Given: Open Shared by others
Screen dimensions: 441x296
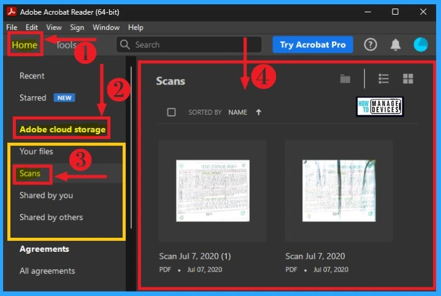Looking at the screenshot, I should coord(51,217).
